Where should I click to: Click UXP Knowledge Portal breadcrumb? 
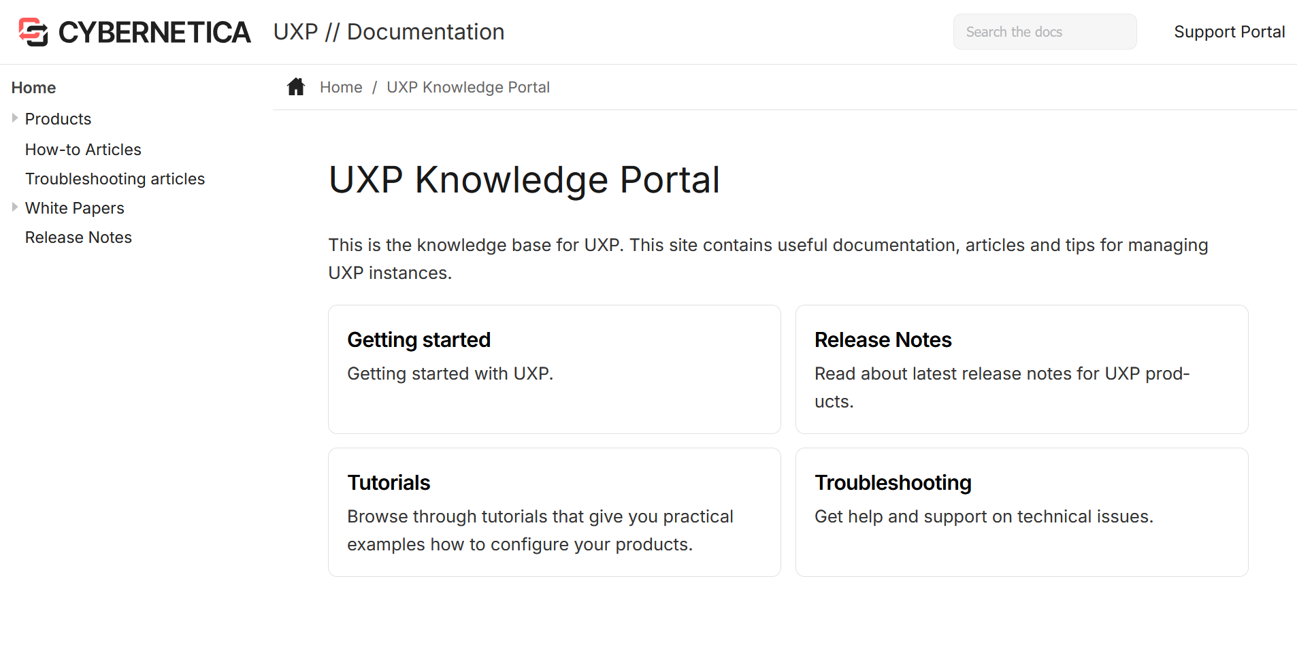[468, 87]
